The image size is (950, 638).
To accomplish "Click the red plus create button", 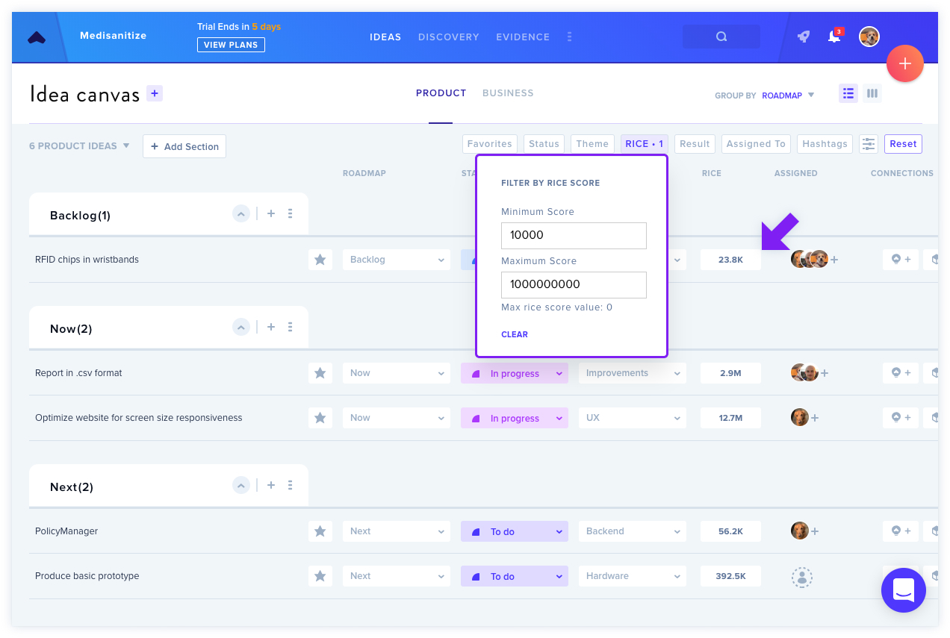I will point(904,63).
